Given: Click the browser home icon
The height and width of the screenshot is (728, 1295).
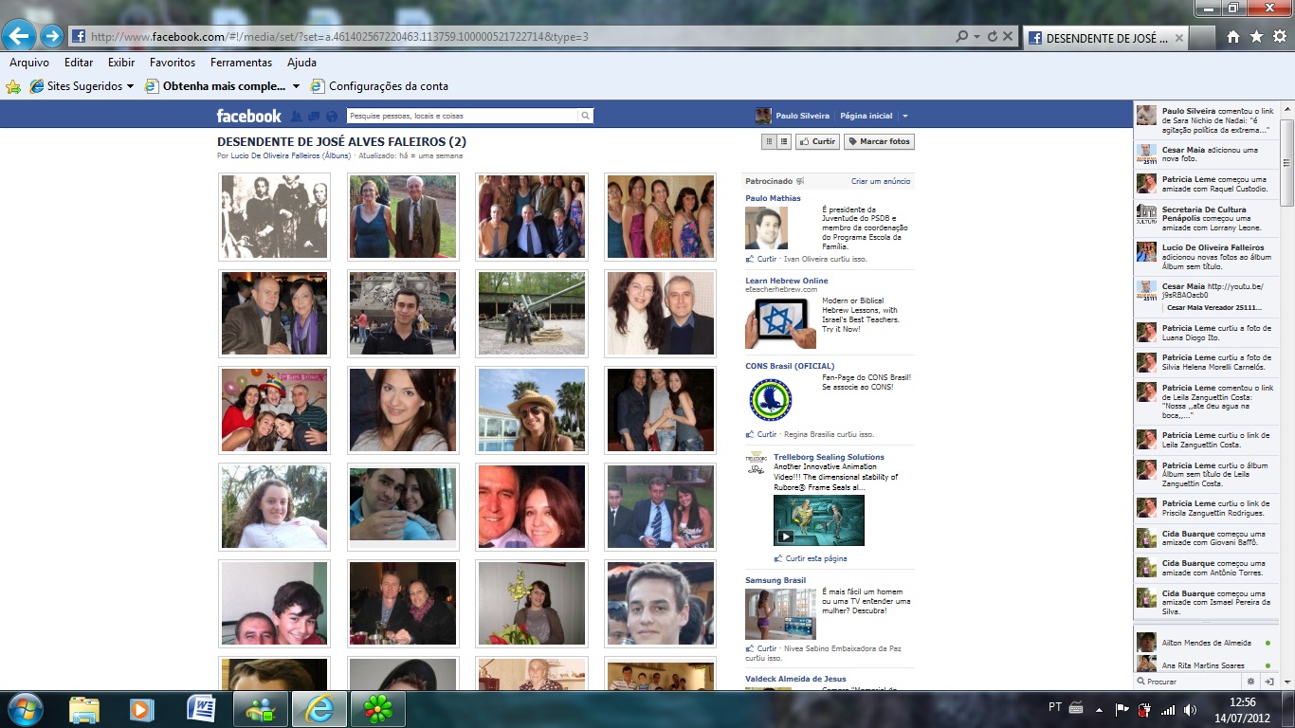Looking at the screenshot, I should coord(1232,37).
